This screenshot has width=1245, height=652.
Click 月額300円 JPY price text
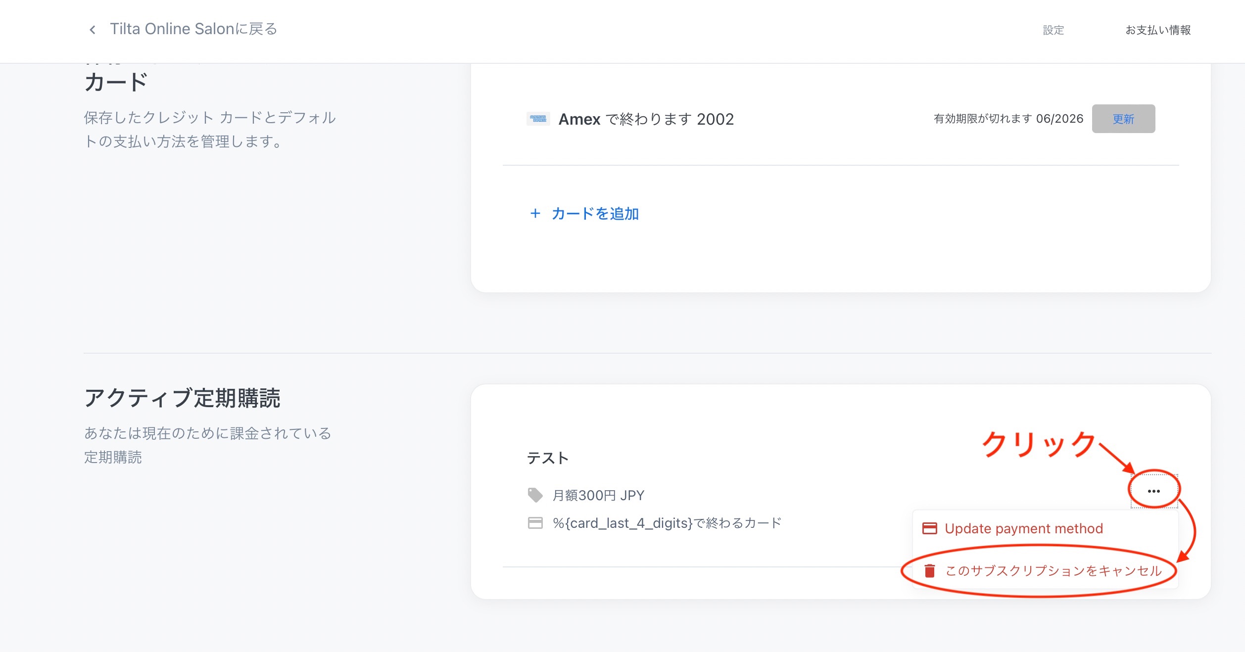point(598,495)
